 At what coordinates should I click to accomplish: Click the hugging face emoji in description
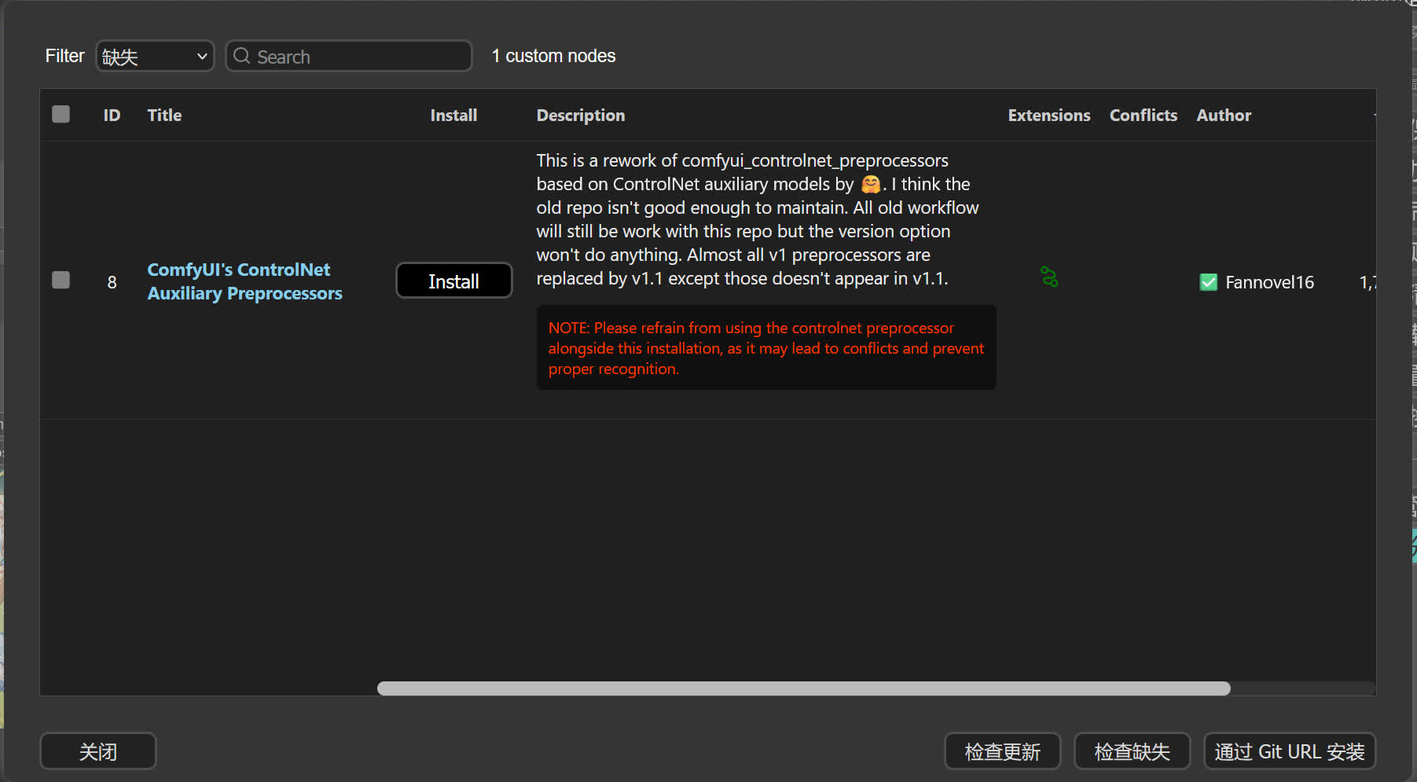tap(870, 185)
